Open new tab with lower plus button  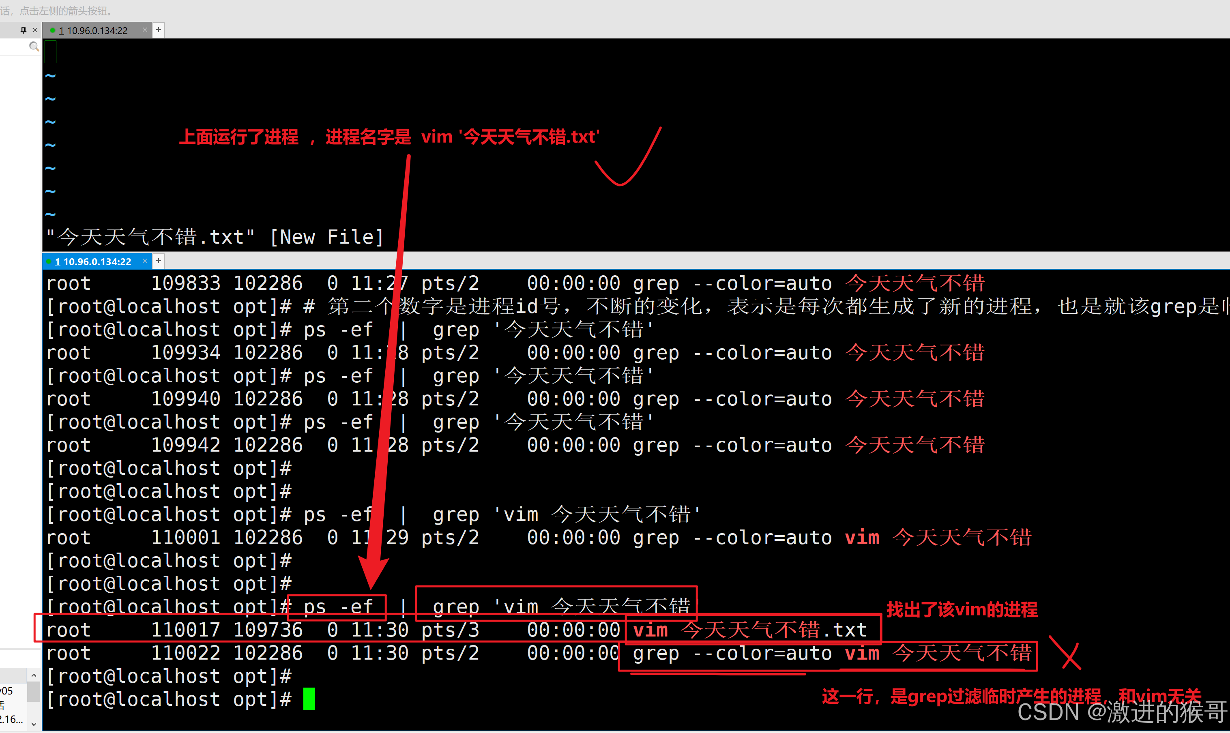[x=159, y=260]
